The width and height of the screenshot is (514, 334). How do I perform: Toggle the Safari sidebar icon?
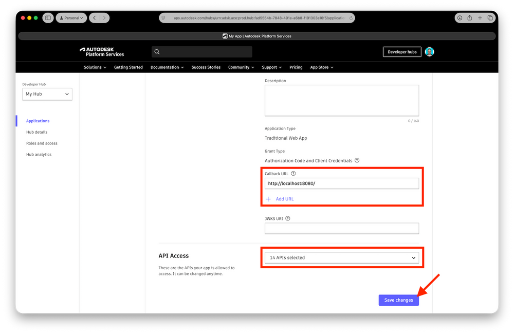pyautogui.click(x=48, y=18)
